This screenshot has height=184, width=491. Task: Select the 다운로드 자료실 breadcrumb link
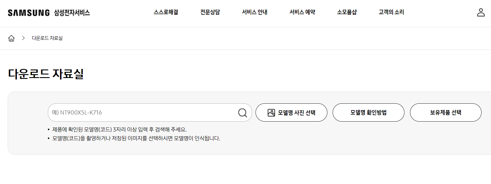coord(48,38)
